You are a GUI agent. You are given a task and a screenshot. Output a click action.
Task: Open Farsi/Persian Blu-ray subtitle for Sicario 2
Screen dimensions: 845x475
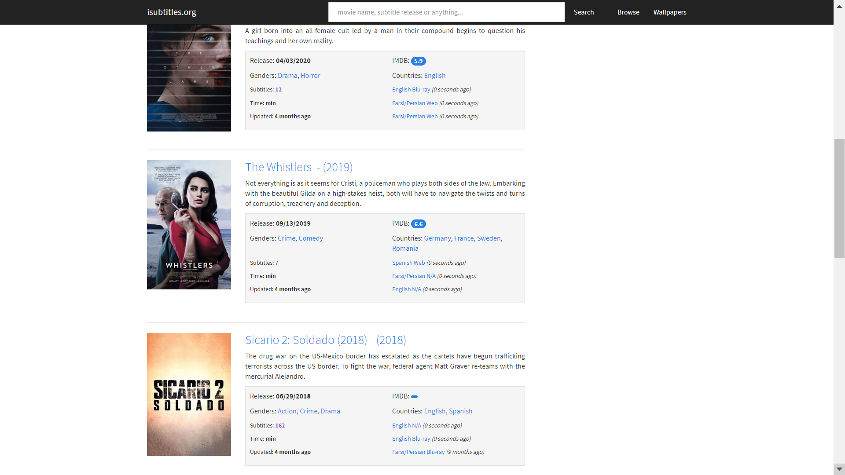pos(419,452)
